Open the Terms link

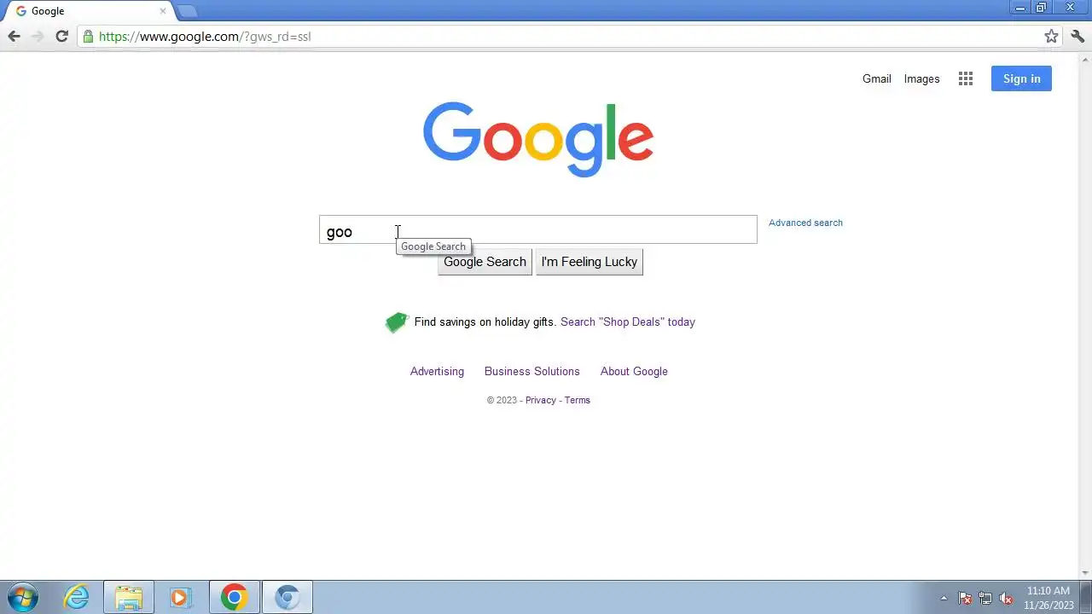click(577, 400)
